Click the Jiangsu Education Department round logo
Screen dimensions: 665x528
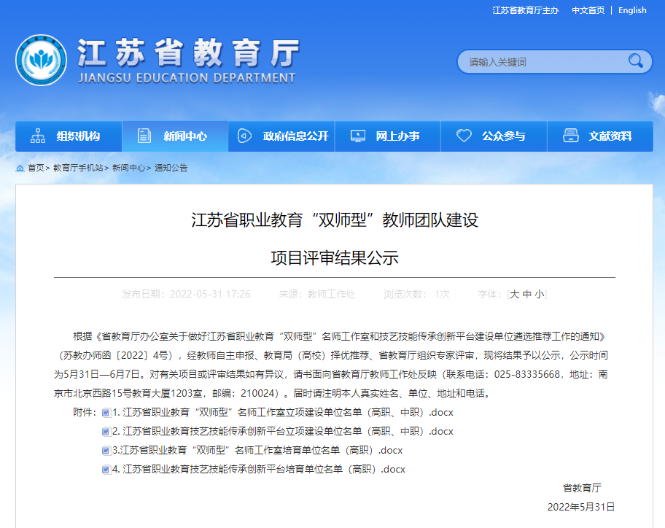click(41, 60)
